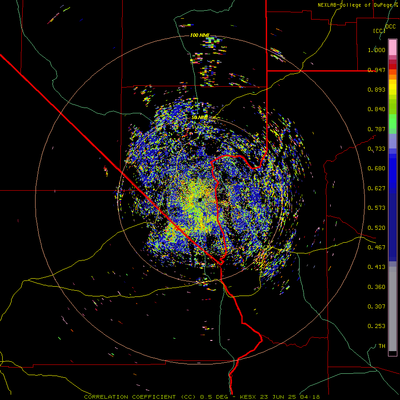Click the 0.307 scale value

[376, 307]
